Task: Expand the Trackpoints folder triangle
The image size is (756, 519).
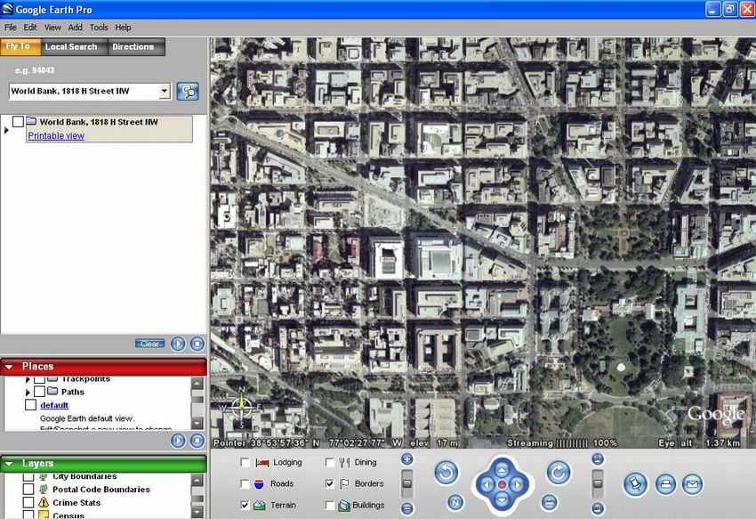Action: 28,379
